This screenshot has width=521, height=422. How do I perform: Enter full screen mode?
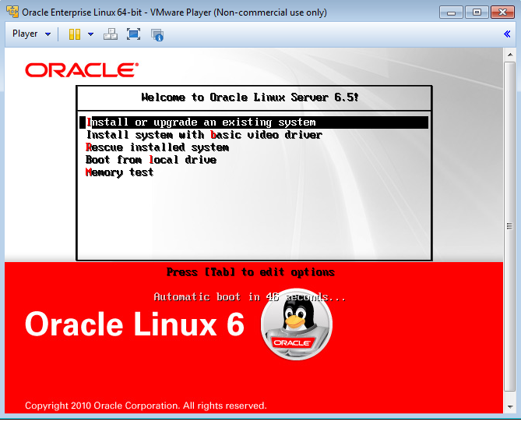coord(134,34)
